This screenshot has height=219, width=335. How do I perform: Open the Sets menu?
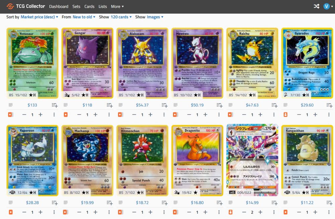[76, 6]
